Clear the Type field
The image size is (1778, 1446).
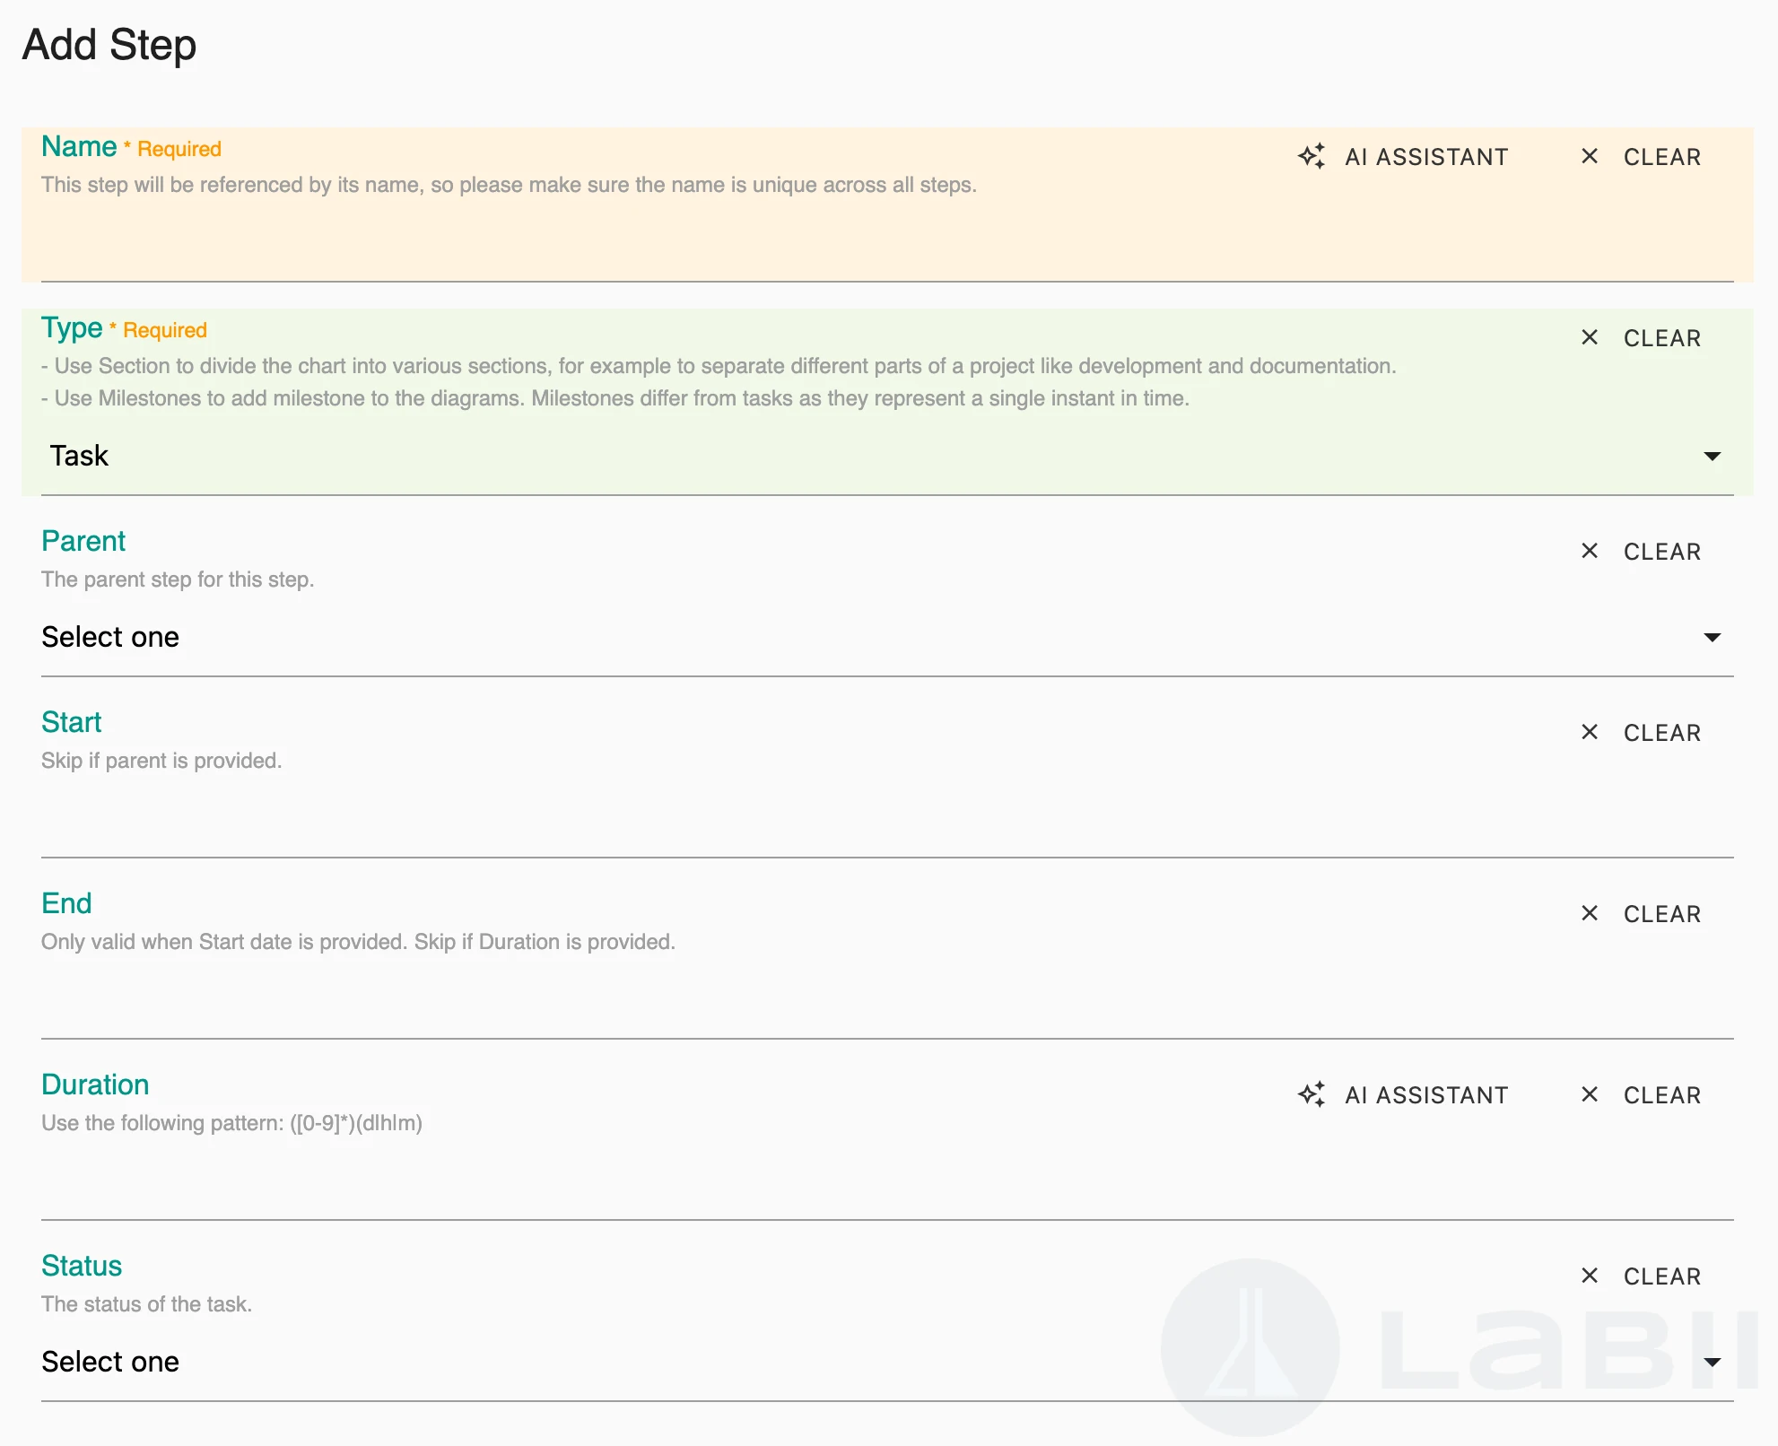[x=1642, y=337]
